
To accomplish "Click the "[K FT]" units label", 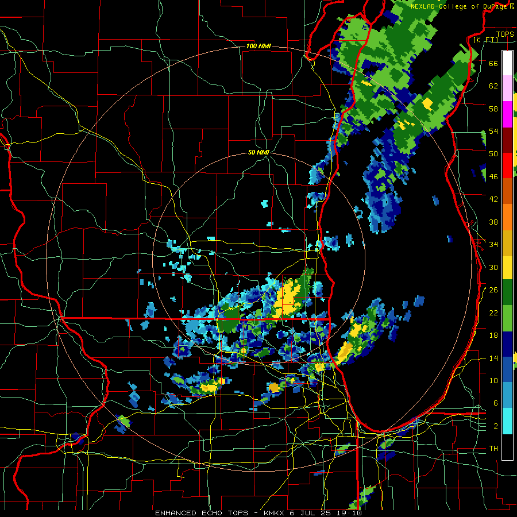I will [x=485, y=40].
